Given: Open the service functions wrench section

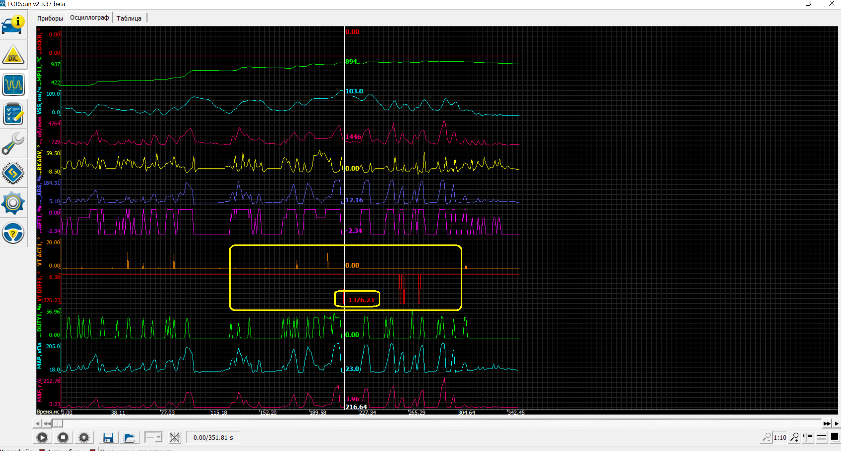Looking at the screenshot, I should 13,144.
